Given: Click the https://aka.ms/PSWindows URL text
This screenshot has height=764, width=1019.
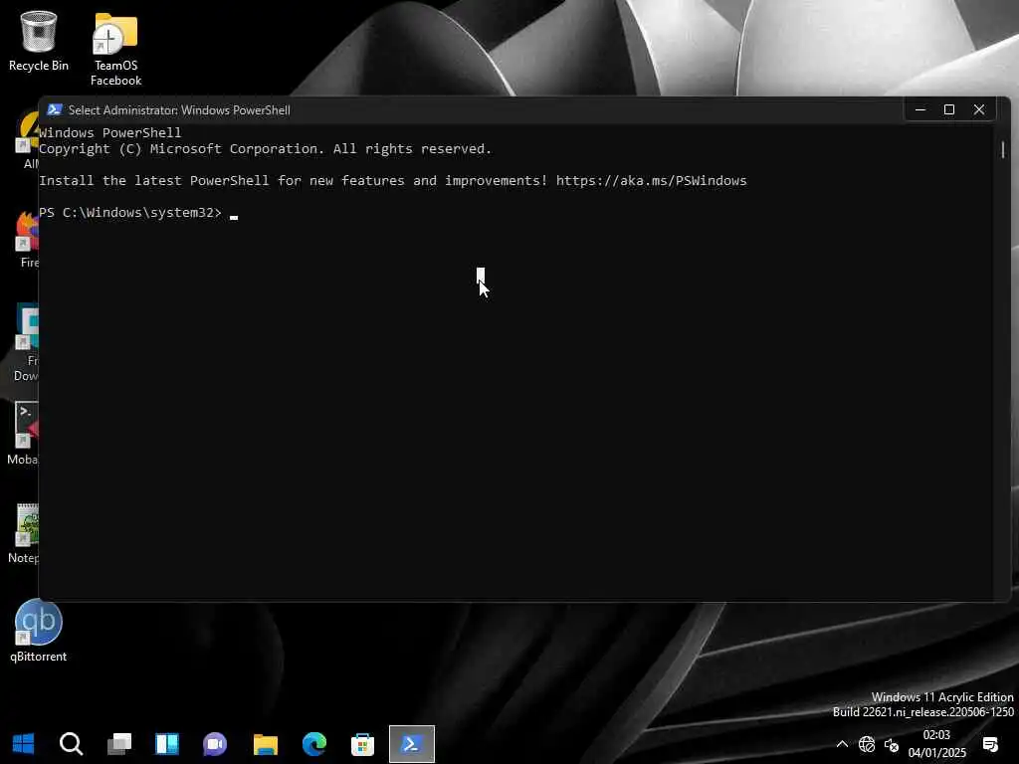Looking at the screenshot, I should (x=651, y=181).
